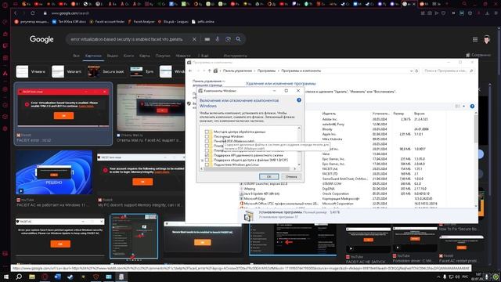Viewport: 501px width, 282px height.
Task: Switch to Videos tab in Google
Action: point(113,56)
